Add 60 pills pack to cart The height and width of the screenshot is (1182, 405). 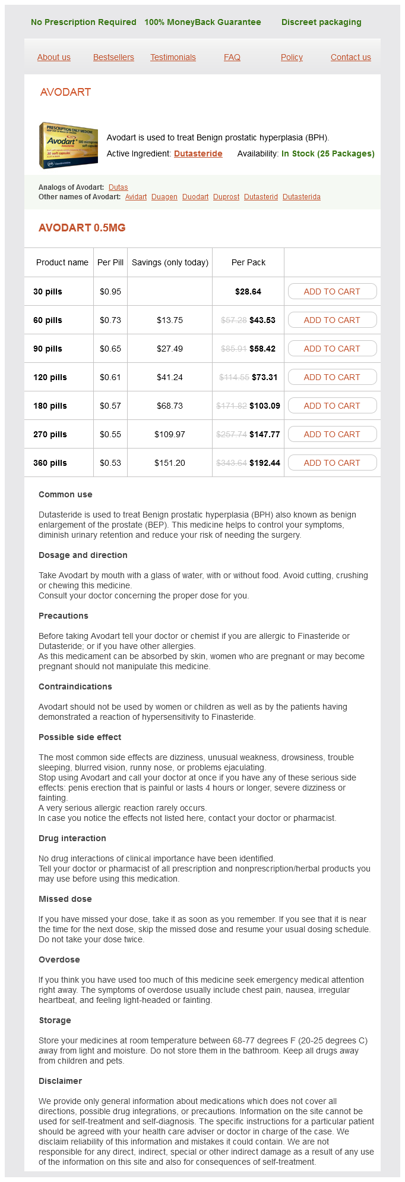tap(332, 320)
